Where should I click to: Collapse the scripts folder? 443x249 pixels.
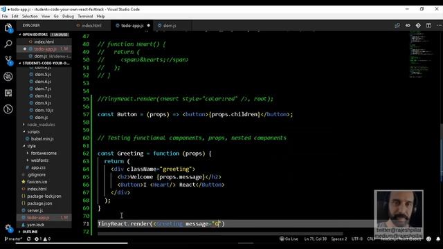(x=44, y=131)
